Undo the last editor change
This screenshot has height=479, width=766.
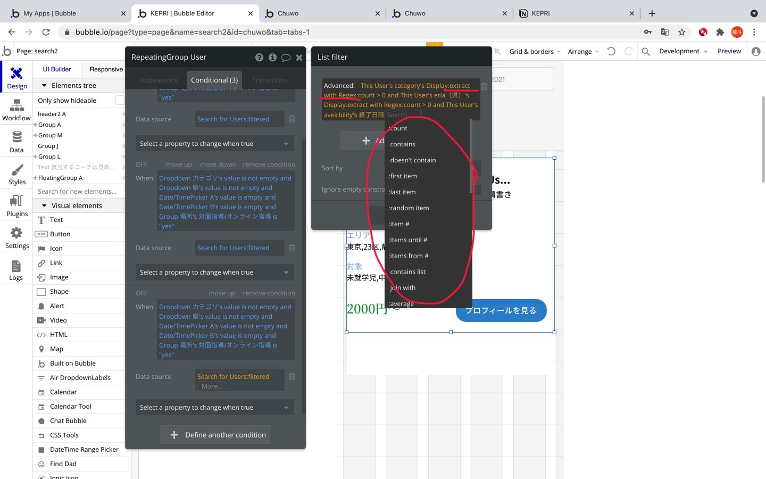click(611, 51)
